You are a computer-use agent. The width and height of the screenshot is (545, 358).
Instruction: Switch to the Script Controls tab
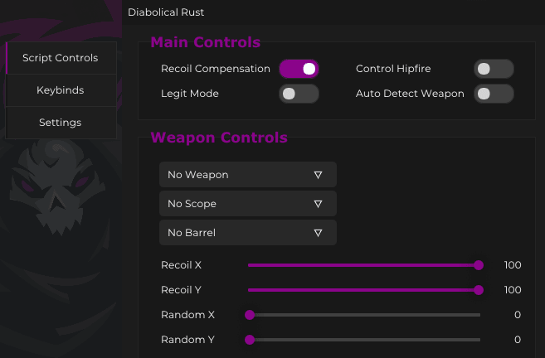(x=61, y=58)
